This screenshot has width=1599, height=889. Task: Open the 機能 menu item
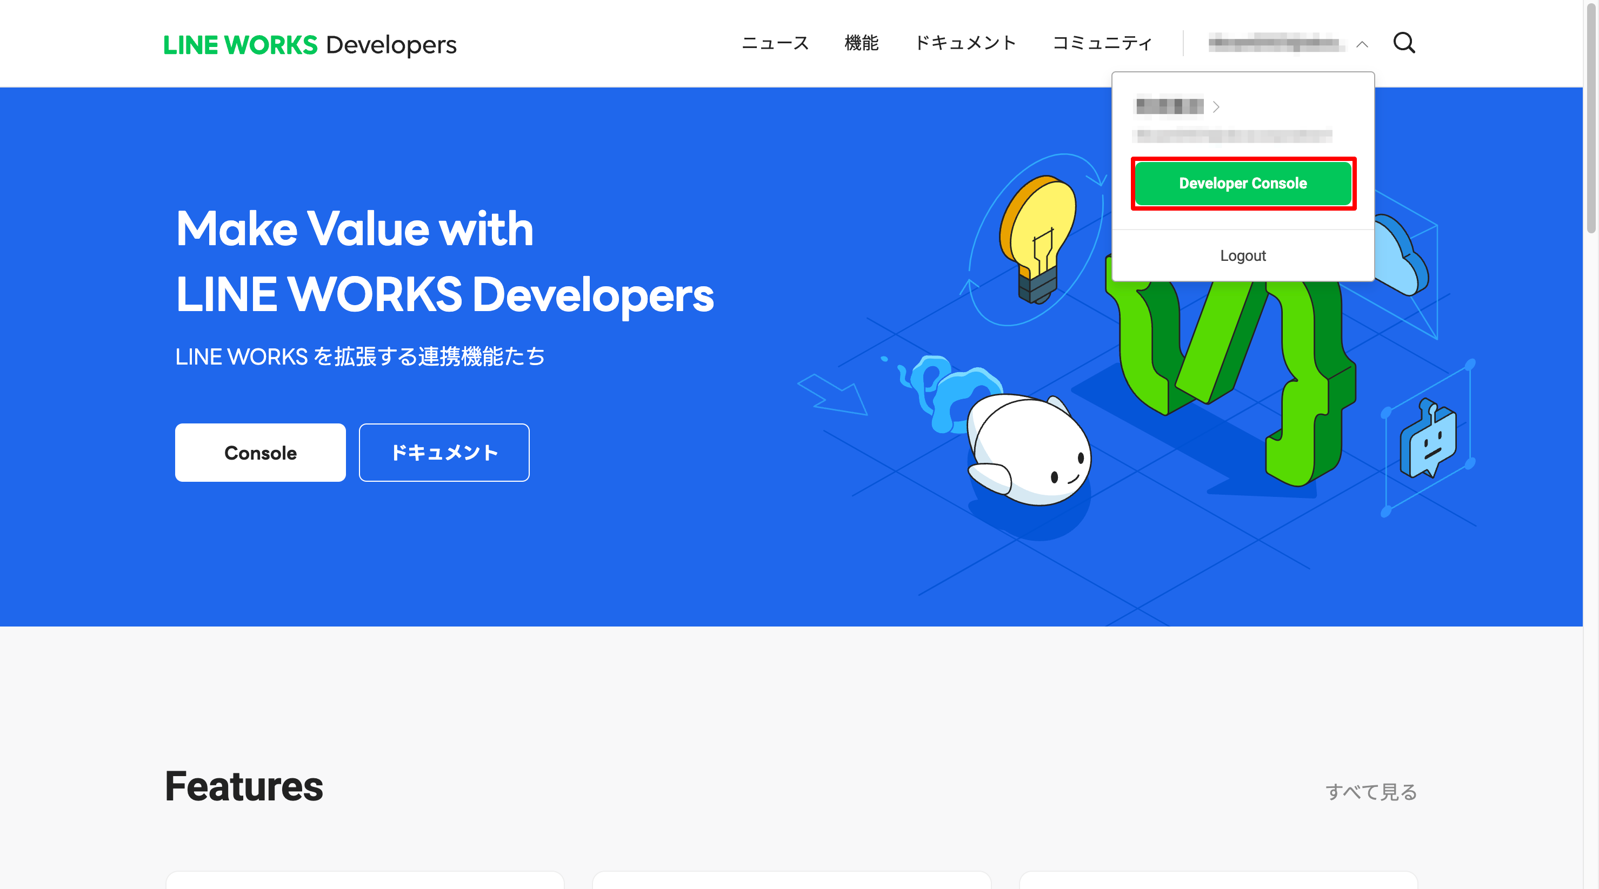click(861, 43)
